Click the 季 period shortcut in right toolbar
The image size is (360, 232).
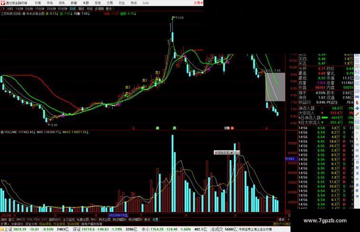357,191
